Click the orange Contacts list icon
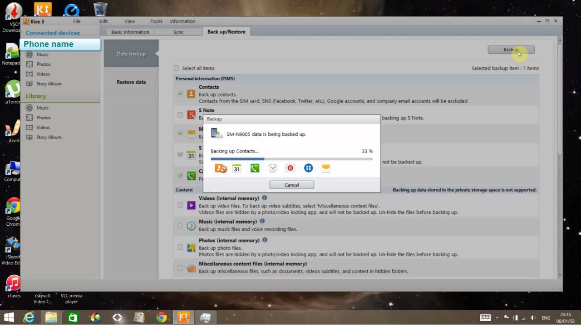Screen dimensions: 581x327 (x=191, y=94)
